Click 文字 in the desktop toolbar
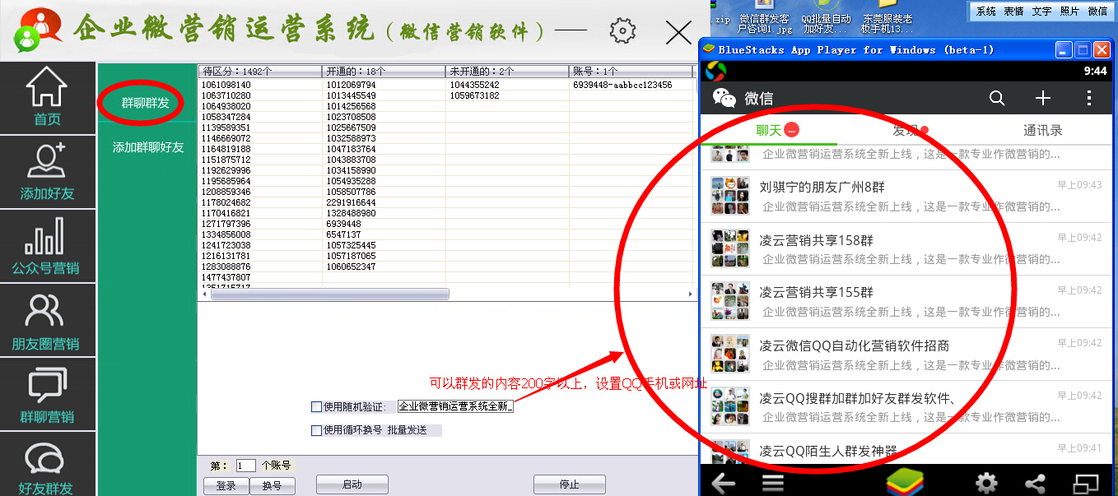This screenshot has height=496, width=1118. (1042, 12)
